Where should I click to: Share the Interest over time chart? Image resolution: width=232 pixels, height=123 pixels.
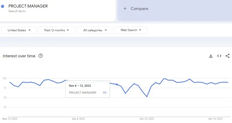pos(228,56)
